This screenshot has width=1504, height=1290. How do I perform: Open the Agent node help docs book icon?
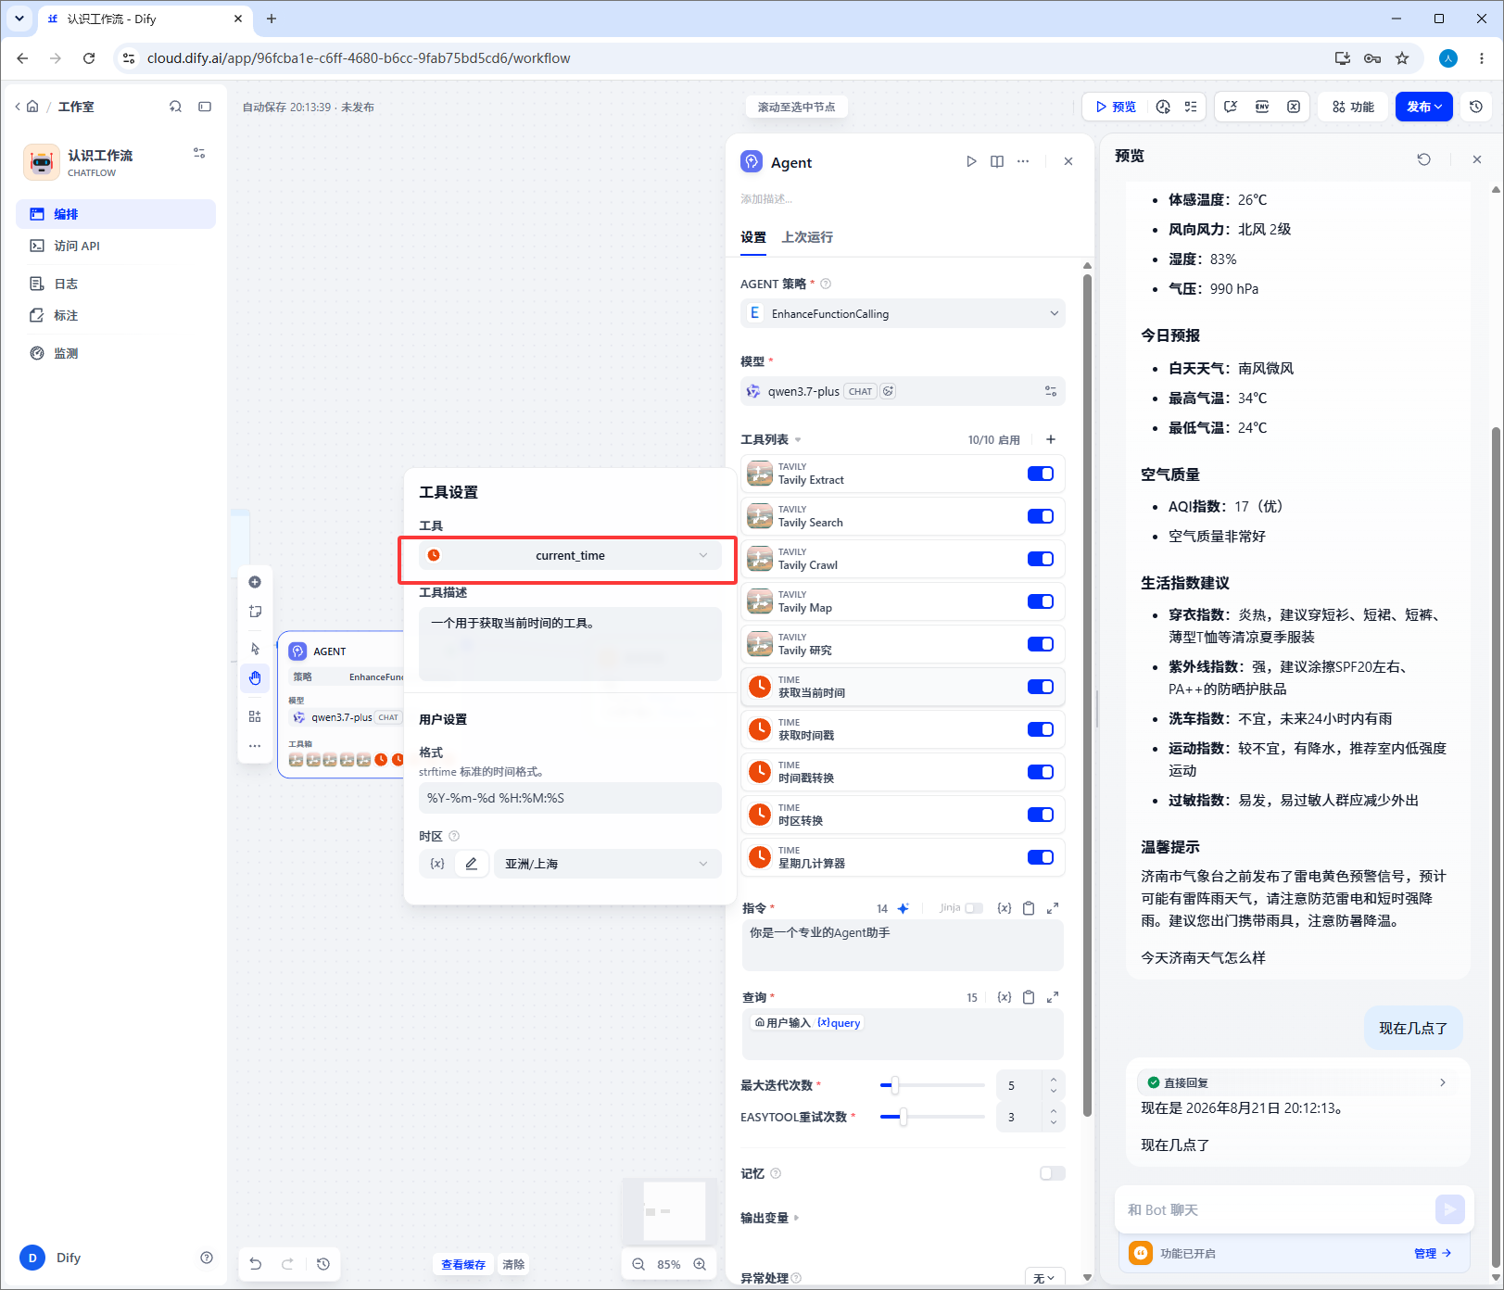point(997,161)
